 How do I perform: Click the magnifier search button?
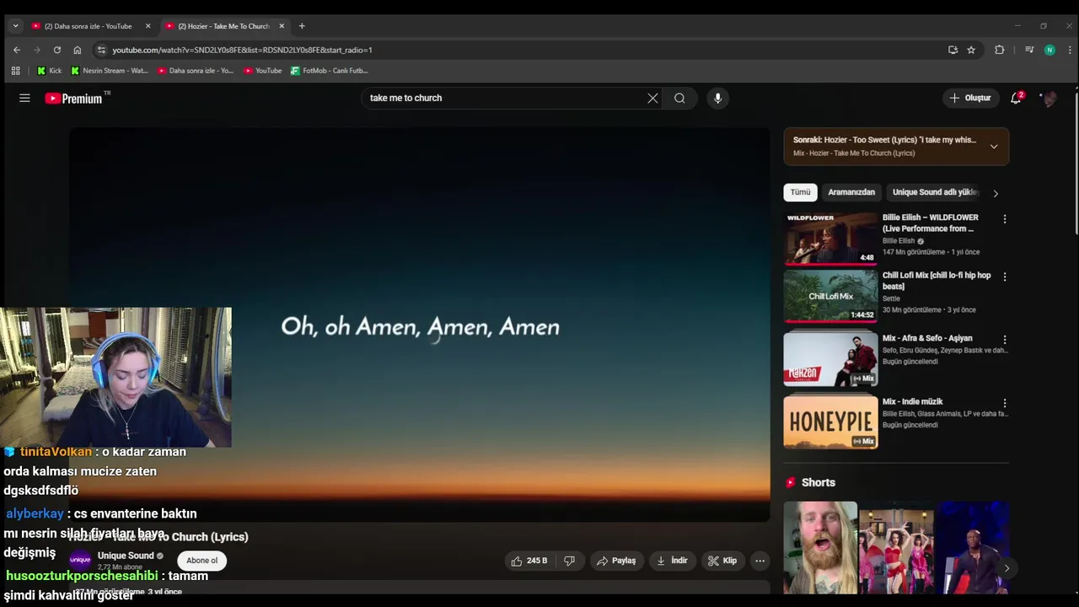click(x=679, y=98)
